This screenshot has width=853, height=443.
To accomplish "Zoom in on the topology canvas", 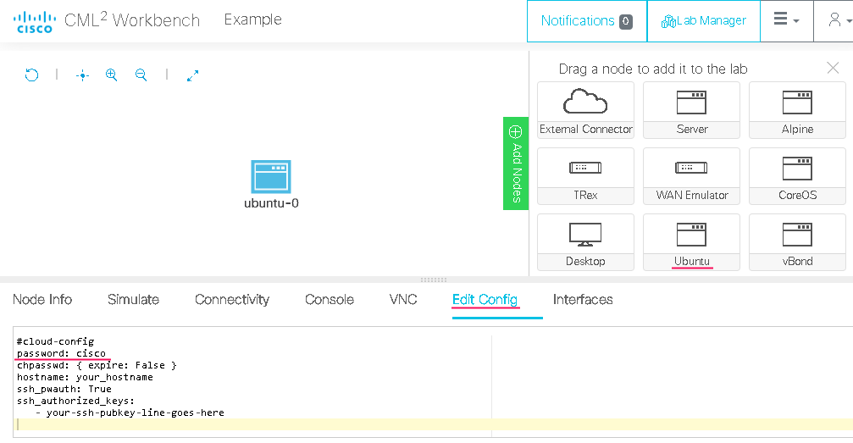I will click(112, 75).
